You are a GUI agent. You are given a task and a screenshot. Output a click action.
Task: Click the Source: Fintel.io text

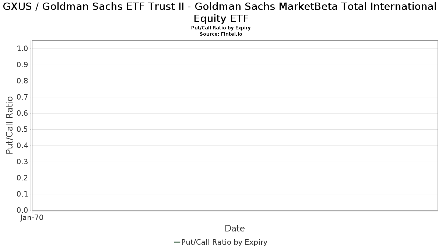221,34
